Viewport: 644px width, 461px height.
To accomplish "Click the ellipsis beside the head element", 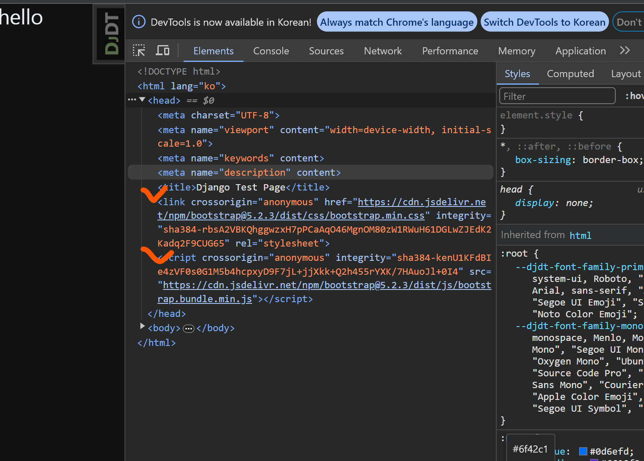I will [132, 100].
